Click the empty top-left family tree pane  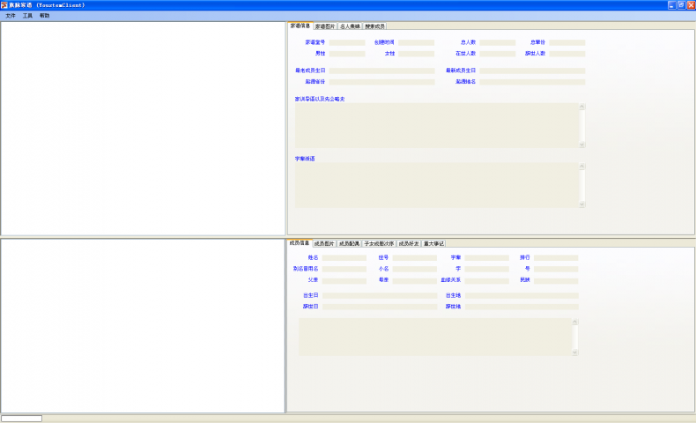[x=143, y=128]
